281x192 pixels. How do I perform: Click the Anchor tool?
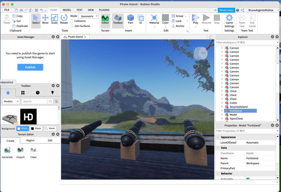click(178, 26)
